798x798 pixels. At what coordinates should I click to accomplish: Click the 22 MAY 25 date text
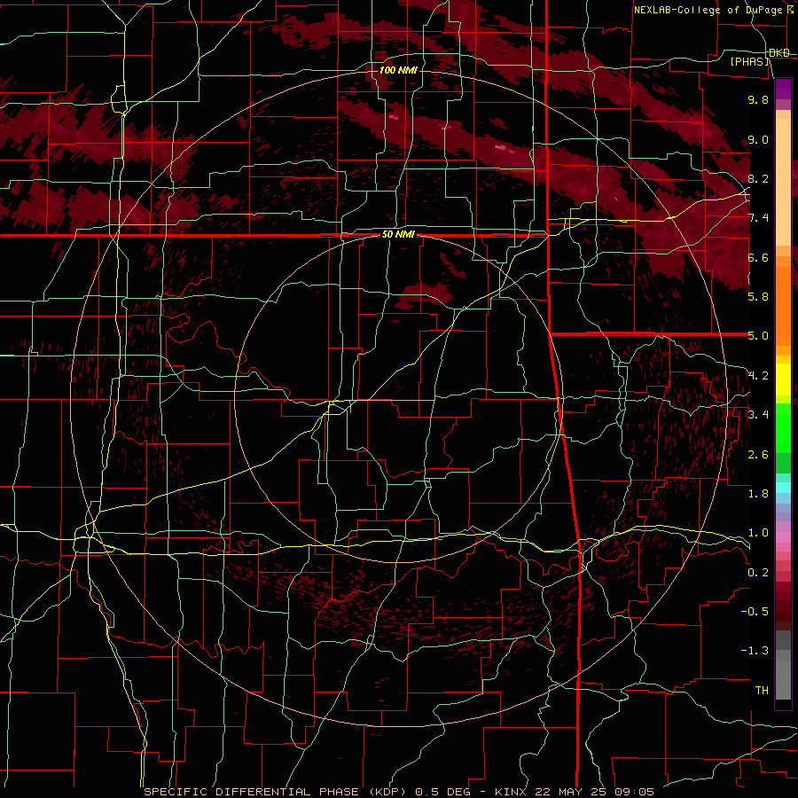[572, 792]
